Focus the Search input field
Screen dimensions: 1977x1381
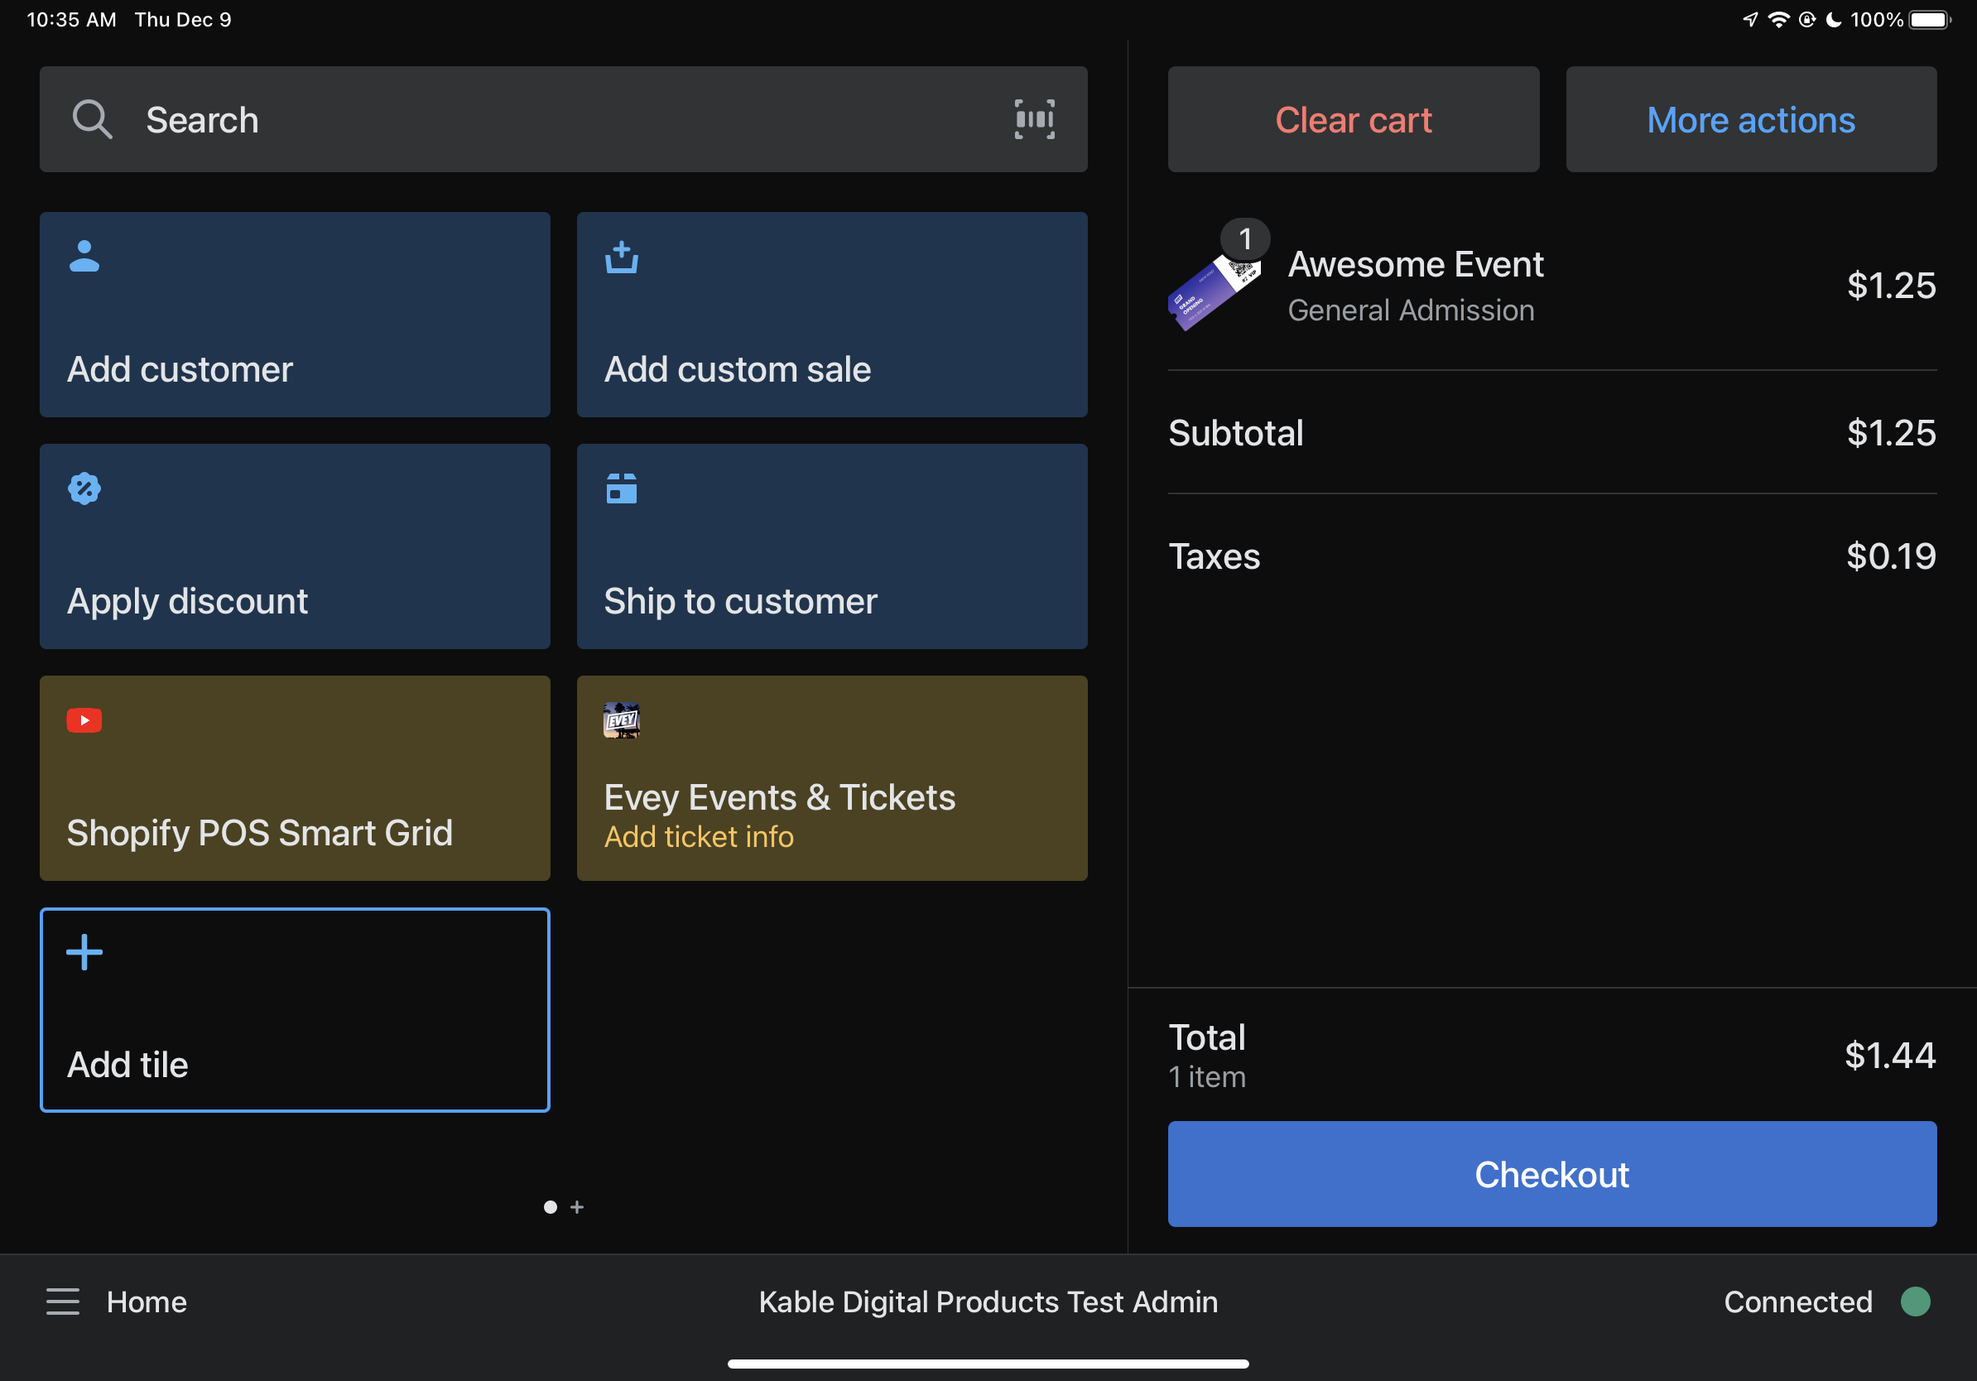click(x=551, y=119)
